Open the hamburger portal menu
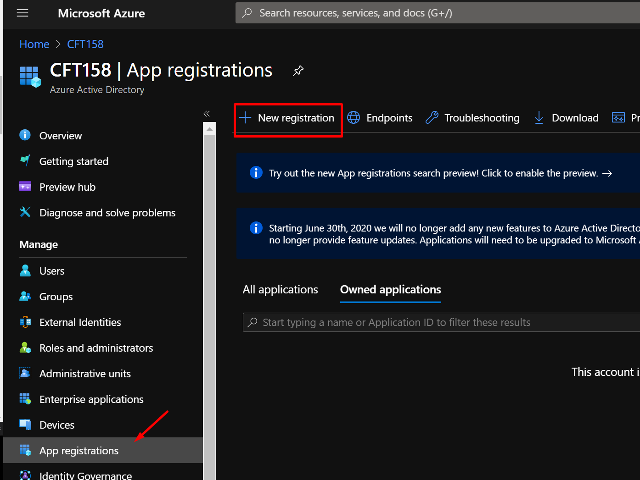The height and width of the screenshot is (480, 640). (22, 13)
